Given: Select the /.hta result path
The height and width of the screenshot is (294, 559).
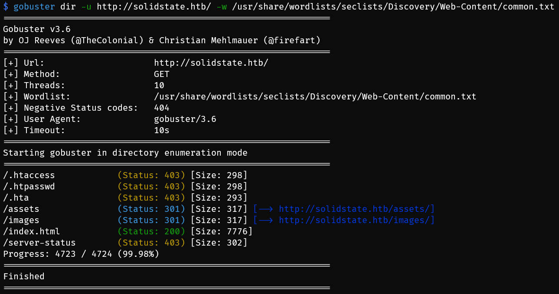Looking at the screenshot, I should [x=16, y=198].
